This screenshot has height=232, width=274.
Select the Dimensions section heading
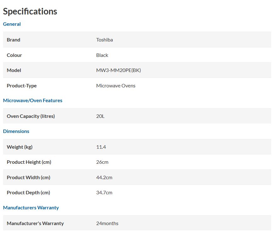tap(16, 131)
